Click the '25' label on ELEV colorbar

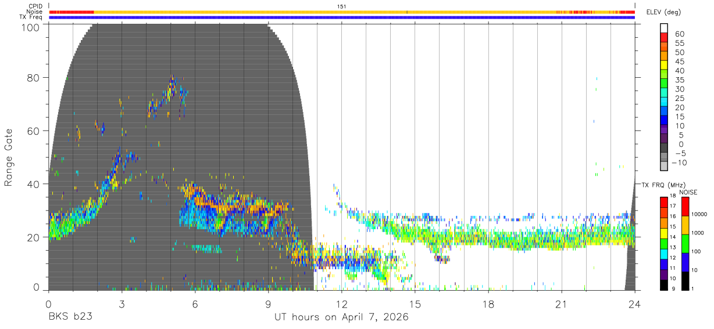click(x=679, y=99)
